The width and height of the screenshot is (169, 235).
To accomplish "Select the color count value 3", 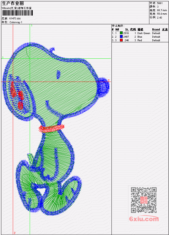I will coord(158,7).
